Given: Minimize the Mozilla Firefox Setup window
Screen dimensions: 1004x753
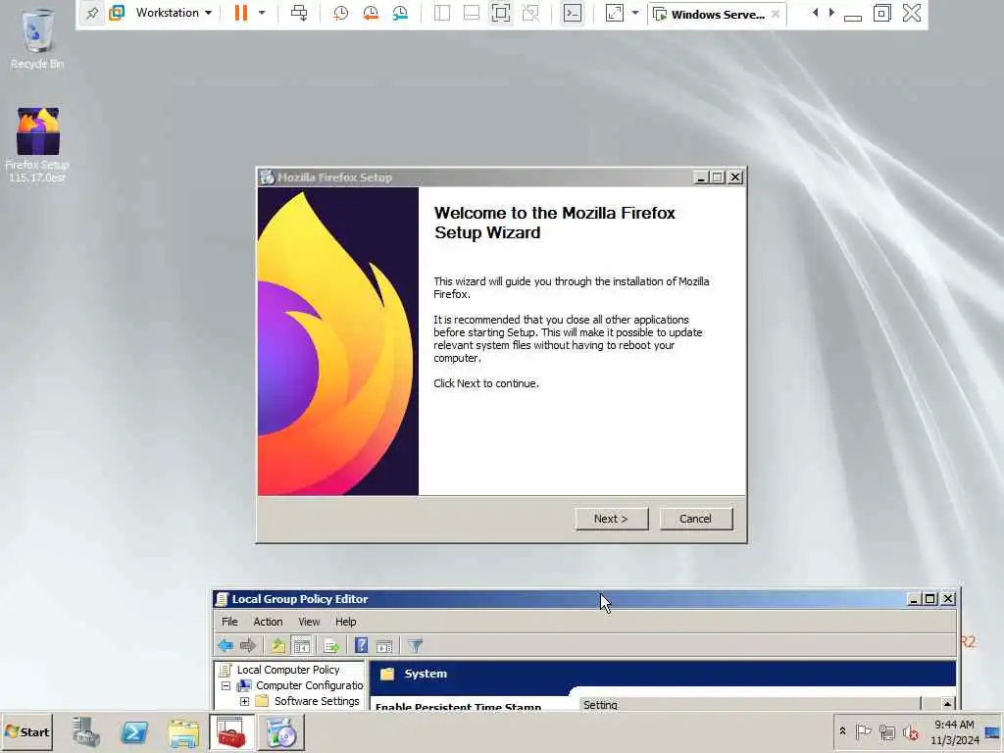Looking at the screenshot, I should [x=700, y=177].
